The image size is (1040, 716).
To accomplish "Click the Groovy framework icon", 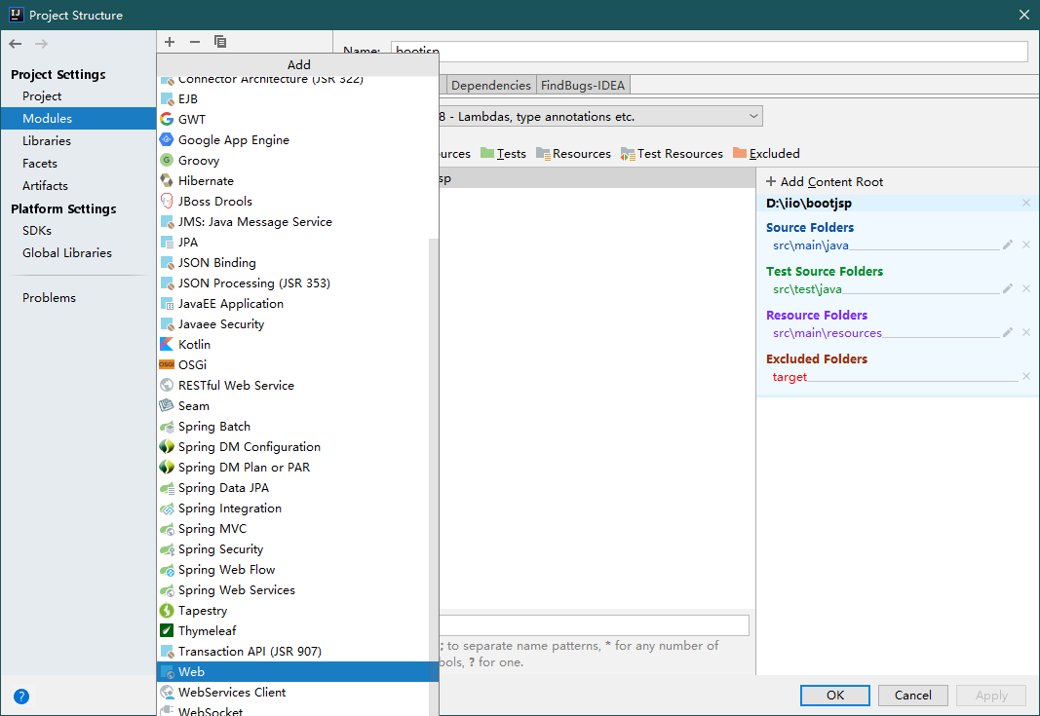I will pyautogui.click(x=167, y=161).
